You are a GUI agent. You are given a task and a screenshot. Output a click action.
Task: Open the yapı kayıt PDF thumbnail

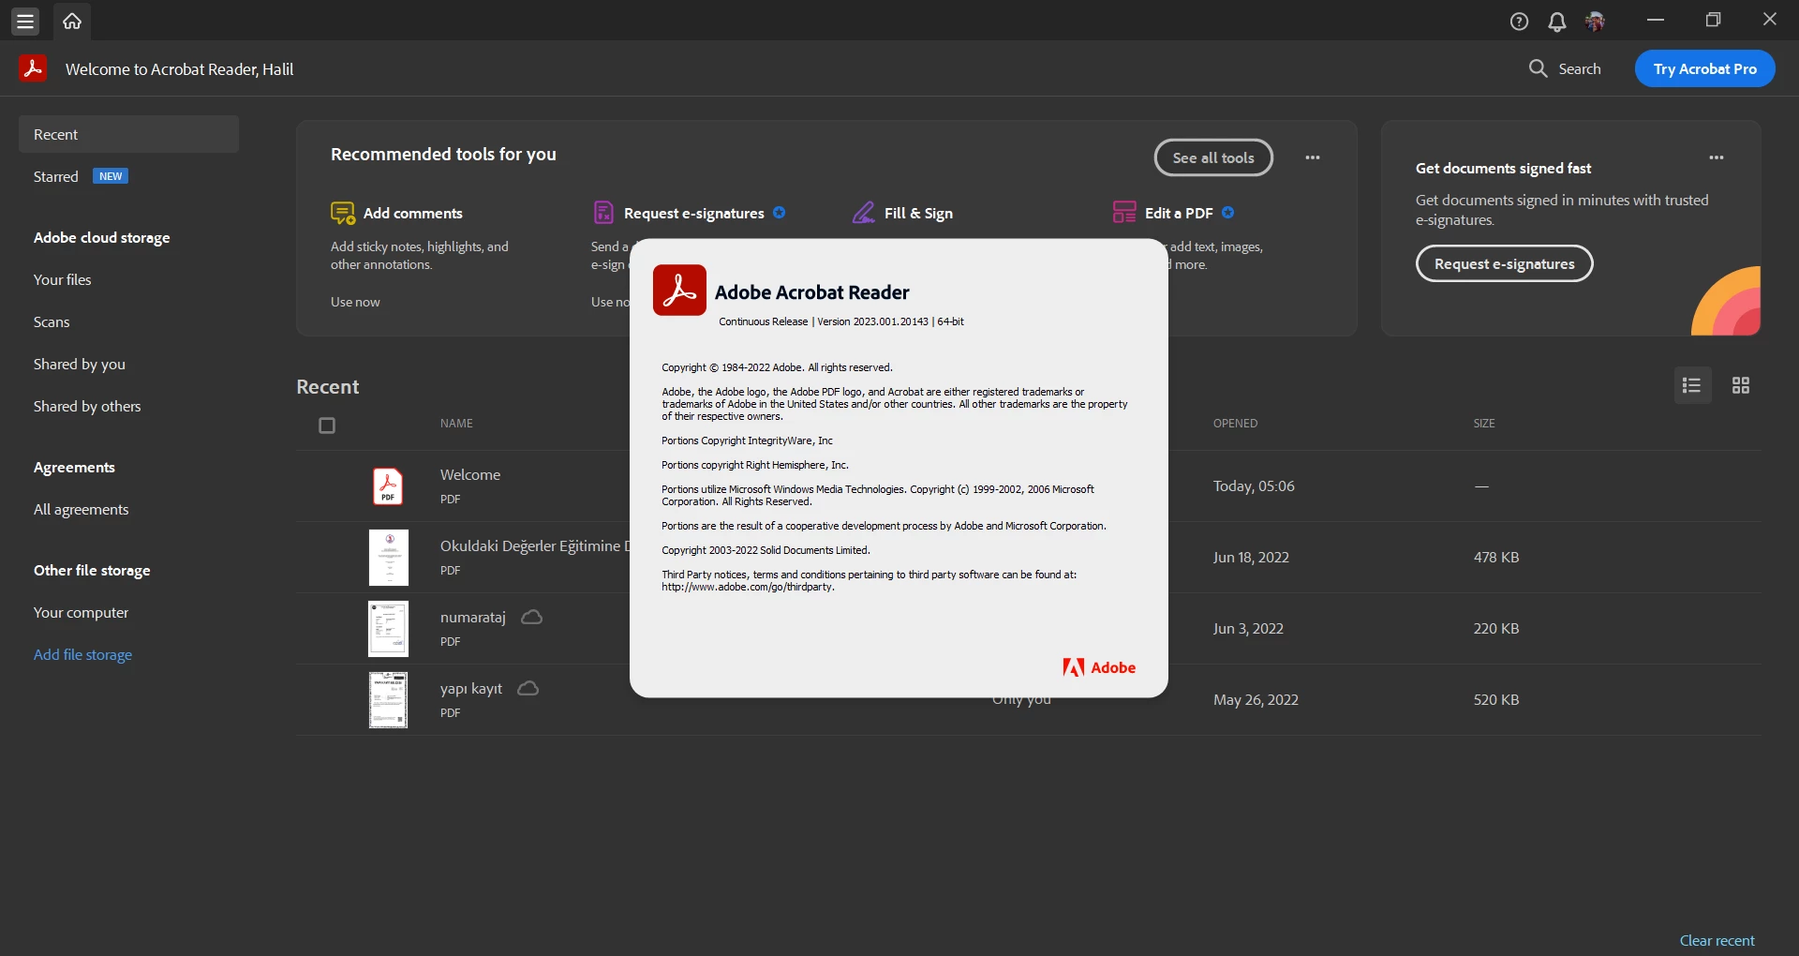pos(388,700)
